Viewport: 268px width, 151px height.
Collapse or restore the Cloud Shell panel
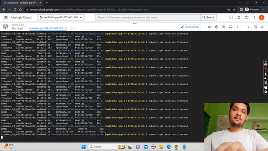pos(248,27)
